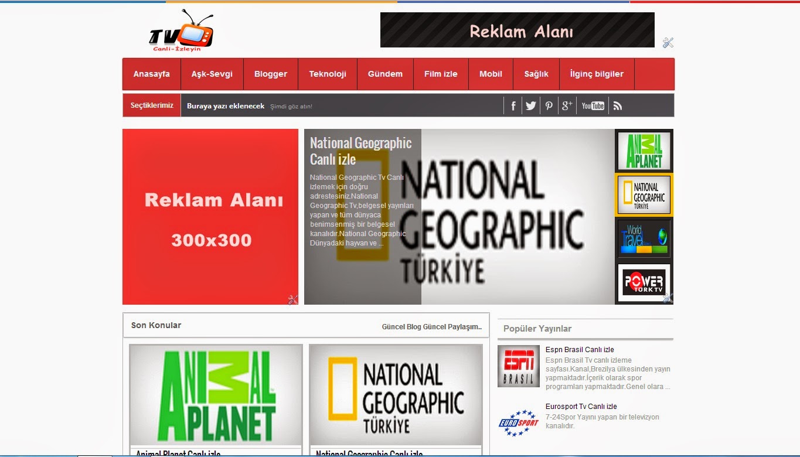800x457 pixels.
Task: Open the Teknoloji menu item
Action: coord(328,74)
